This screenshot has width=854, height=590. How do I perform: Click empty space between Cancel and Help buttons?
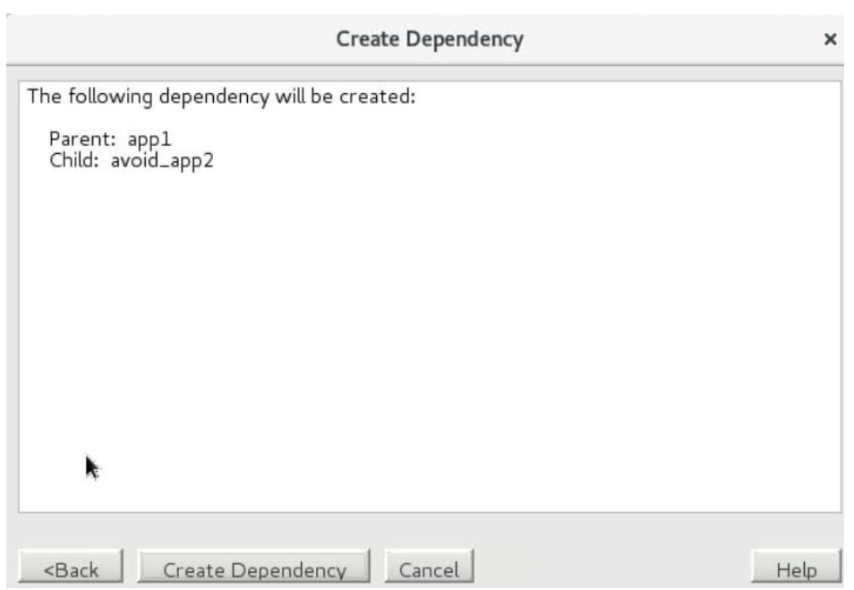point(609,569)
